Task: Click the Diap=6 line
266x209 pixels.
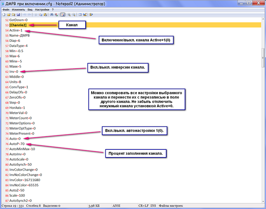Action: point(15,41)
